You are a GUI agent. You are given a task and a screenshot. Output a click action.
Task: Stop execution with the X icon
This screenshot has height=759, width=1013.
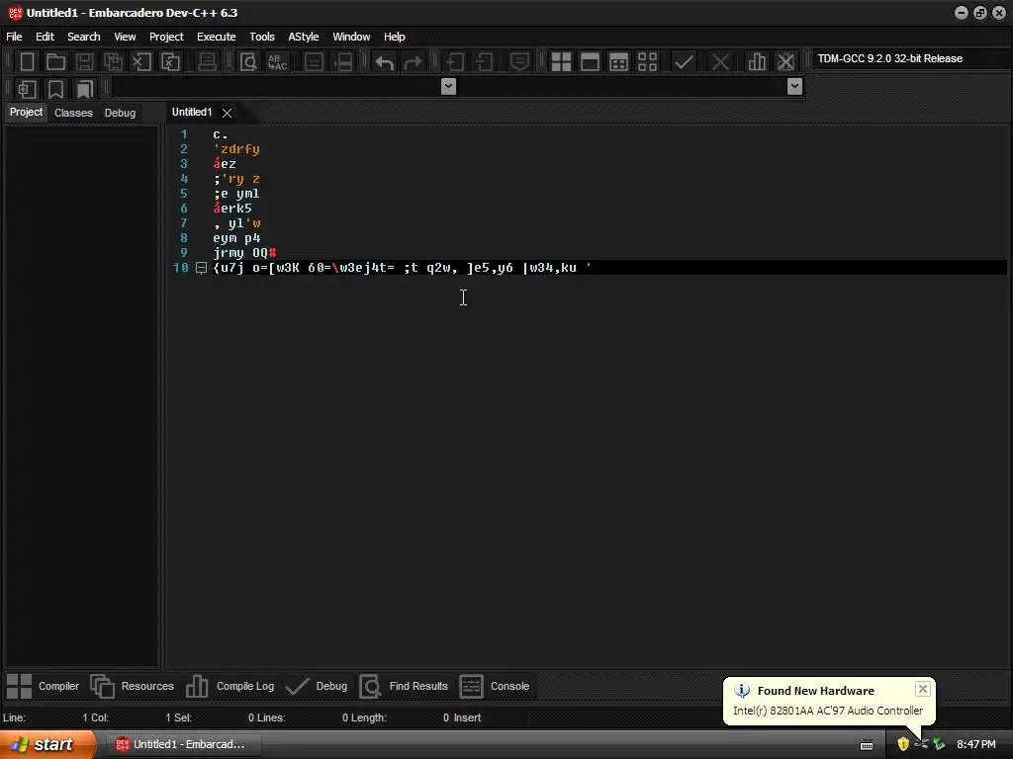(720, 62)
